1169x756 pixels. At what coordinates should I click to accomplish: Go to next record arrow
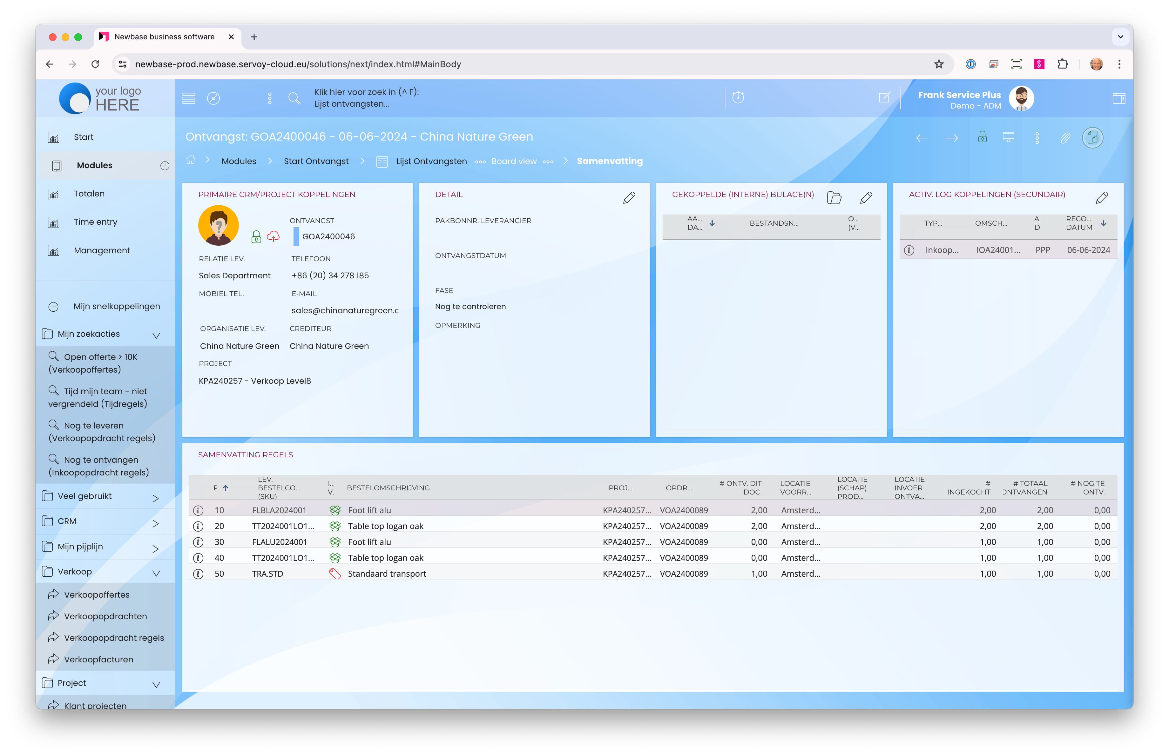[951, 138]
